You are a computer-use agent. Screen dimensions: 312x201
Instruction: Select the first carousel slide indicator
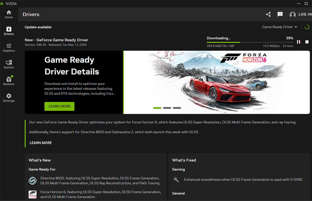click(x=157, y=108)
